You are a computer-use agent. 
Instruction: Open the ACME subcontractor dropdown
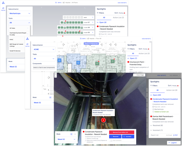click(x=44, y=49)
